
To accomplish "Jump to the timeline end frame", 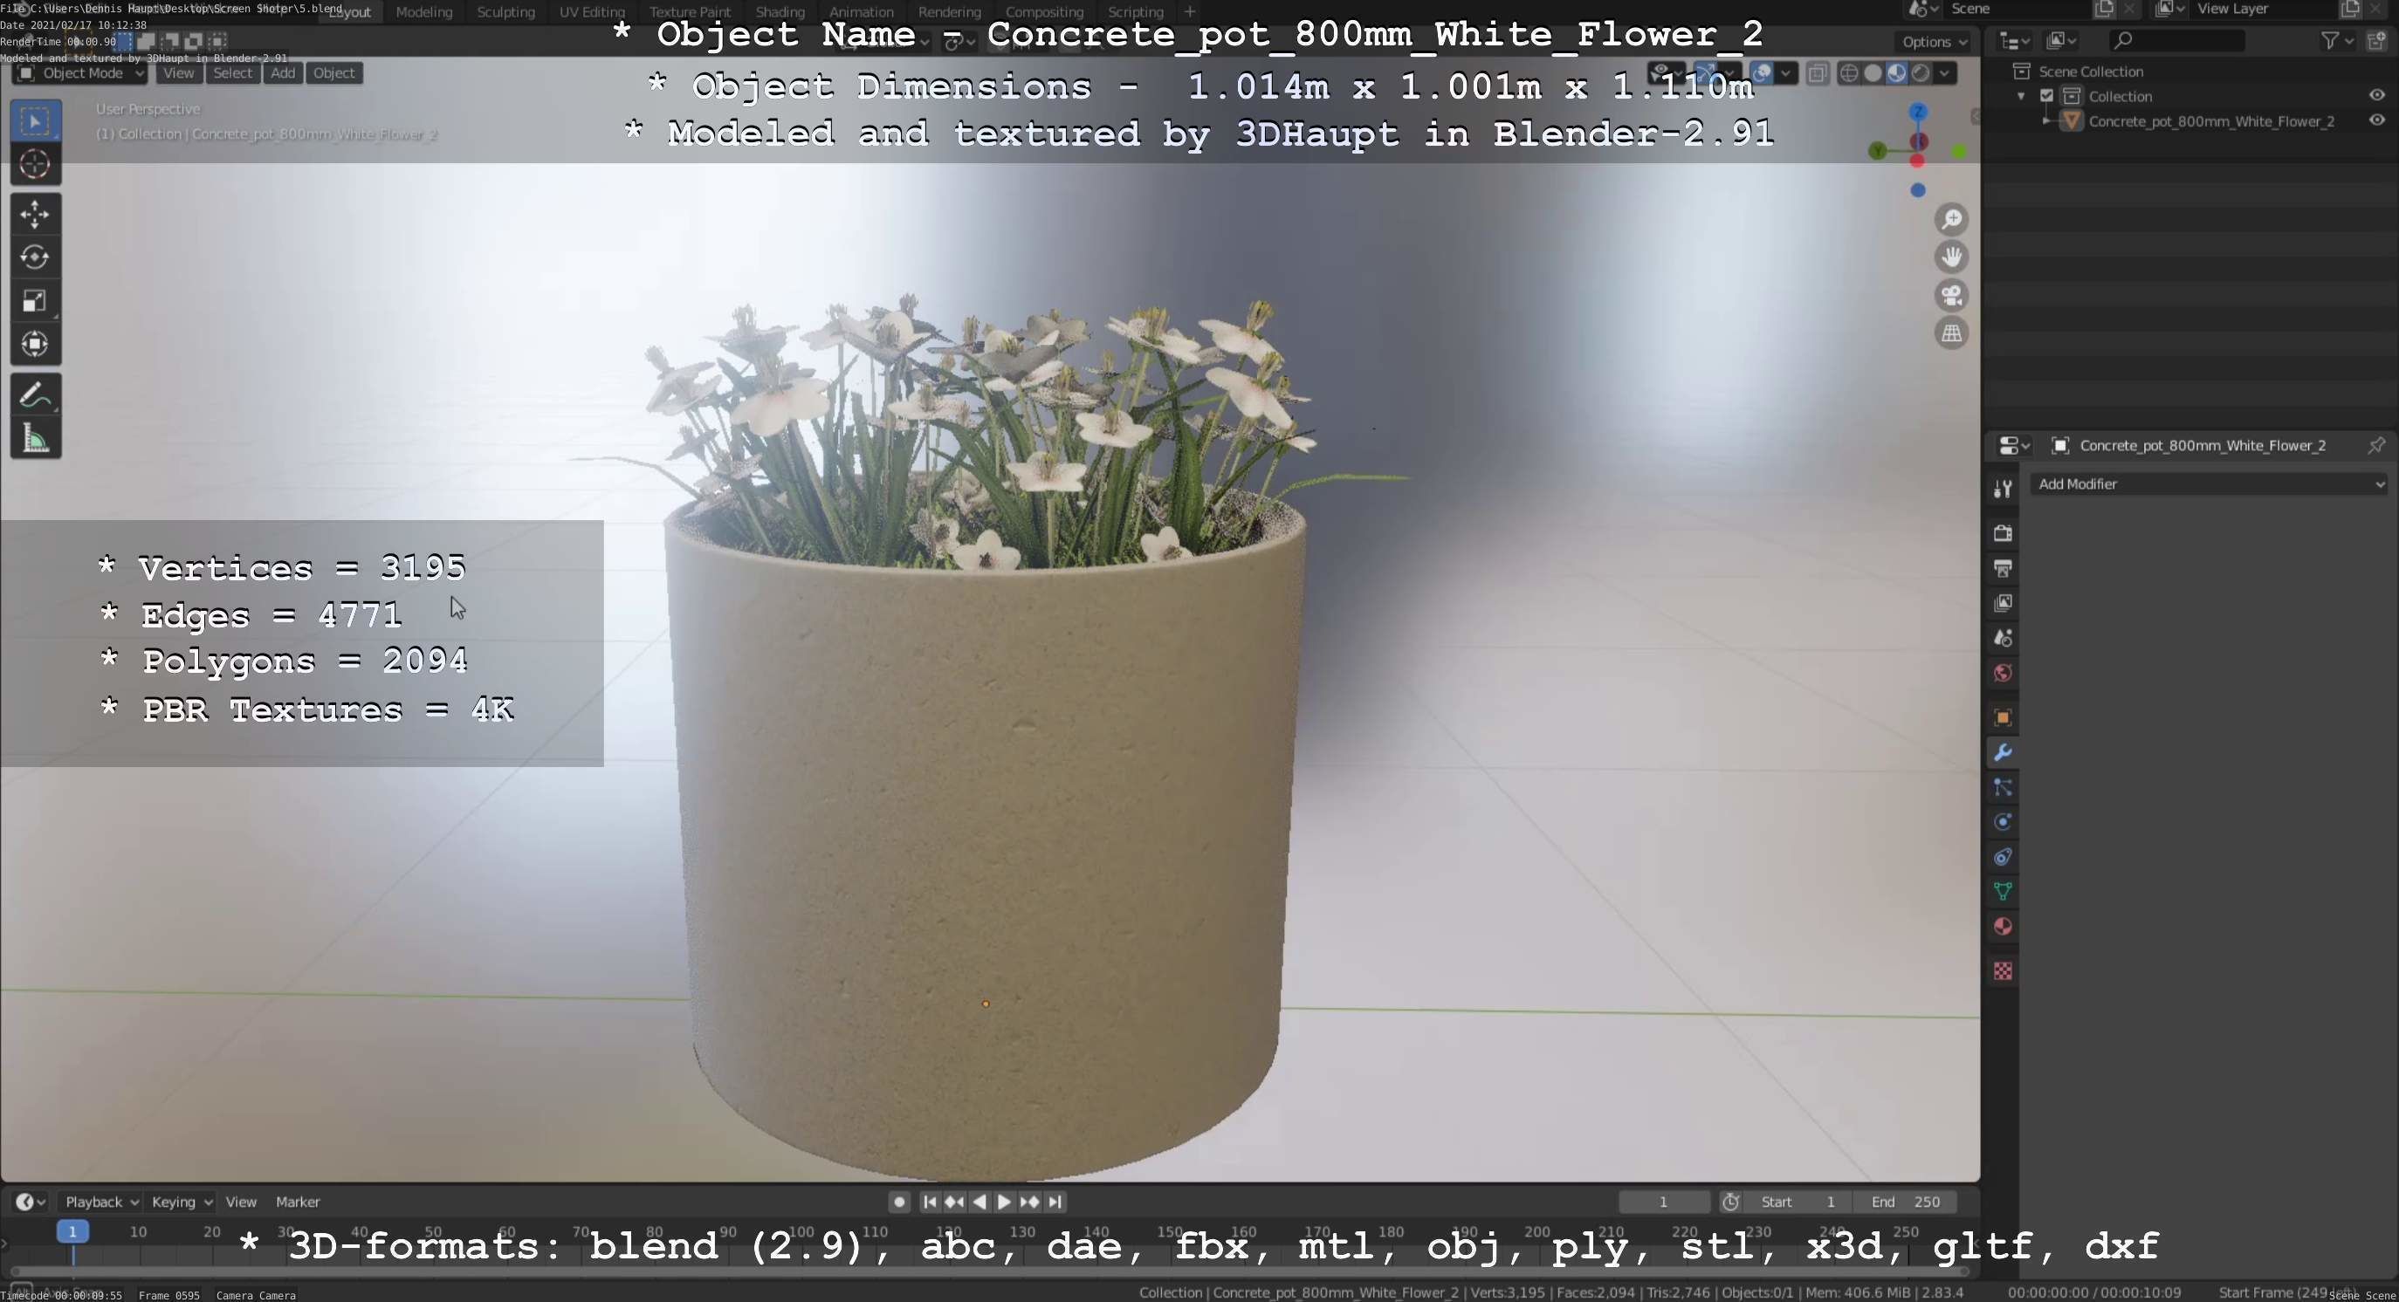I will pyautogui.click(x=1055, y=1203).
